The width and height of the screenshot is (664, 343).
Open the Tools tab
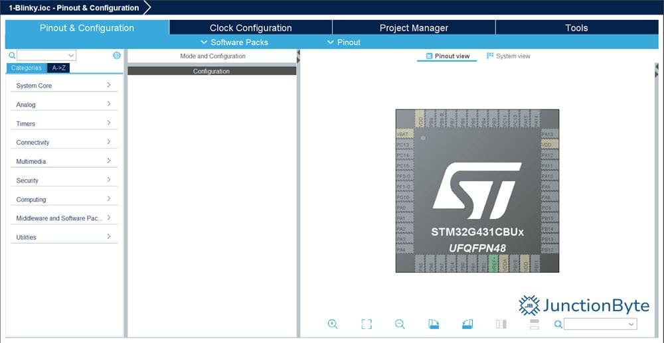576,28
